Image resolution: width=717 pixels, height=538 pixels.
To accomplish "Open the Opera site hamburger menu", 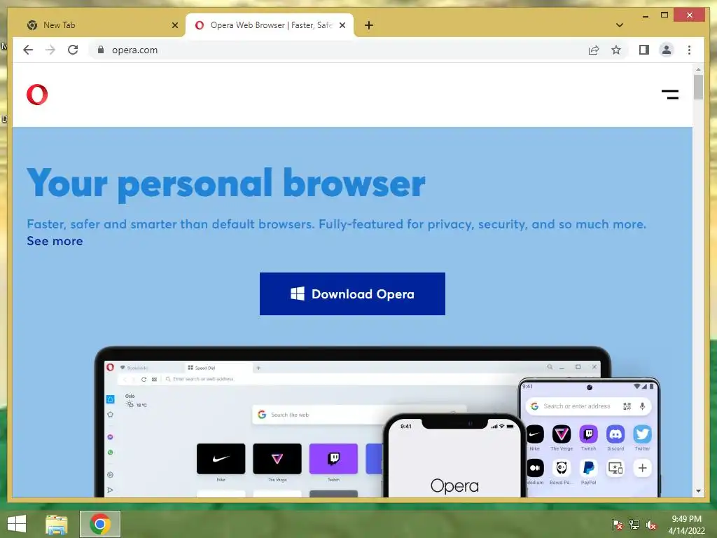I will [670, 95].
